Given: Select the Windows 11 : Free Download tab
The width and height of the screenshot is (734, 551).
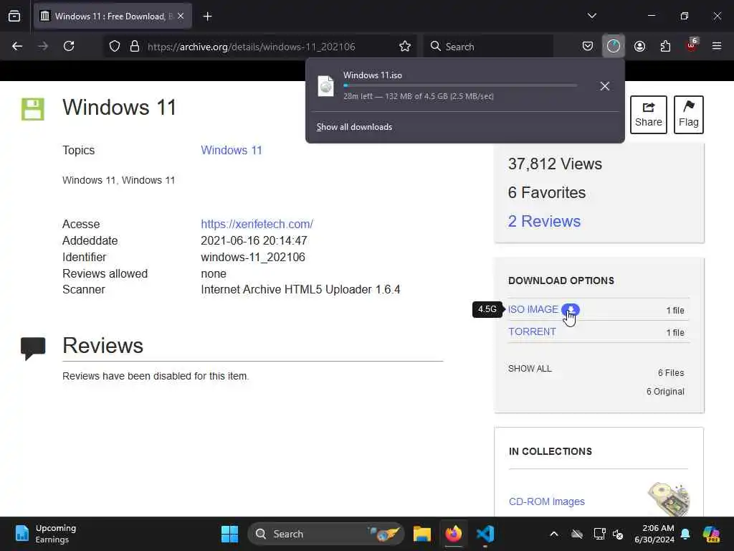Looking at the screenshot, I should pos(113,17).
